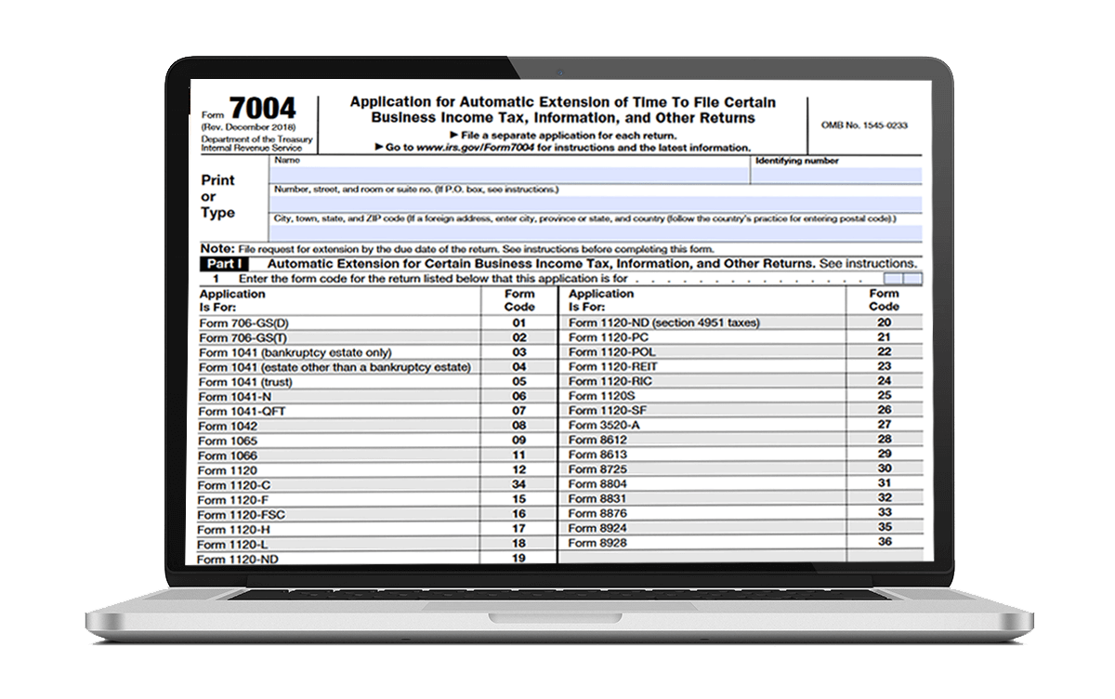Click the Identifying number field
The height and width of the screenshot is (699, 1115).
coord(836,175)
